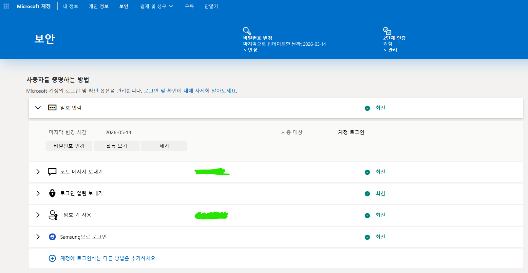Go to Microsoft 계정 home
The image size is (528, 273).
tap(34, 6)
